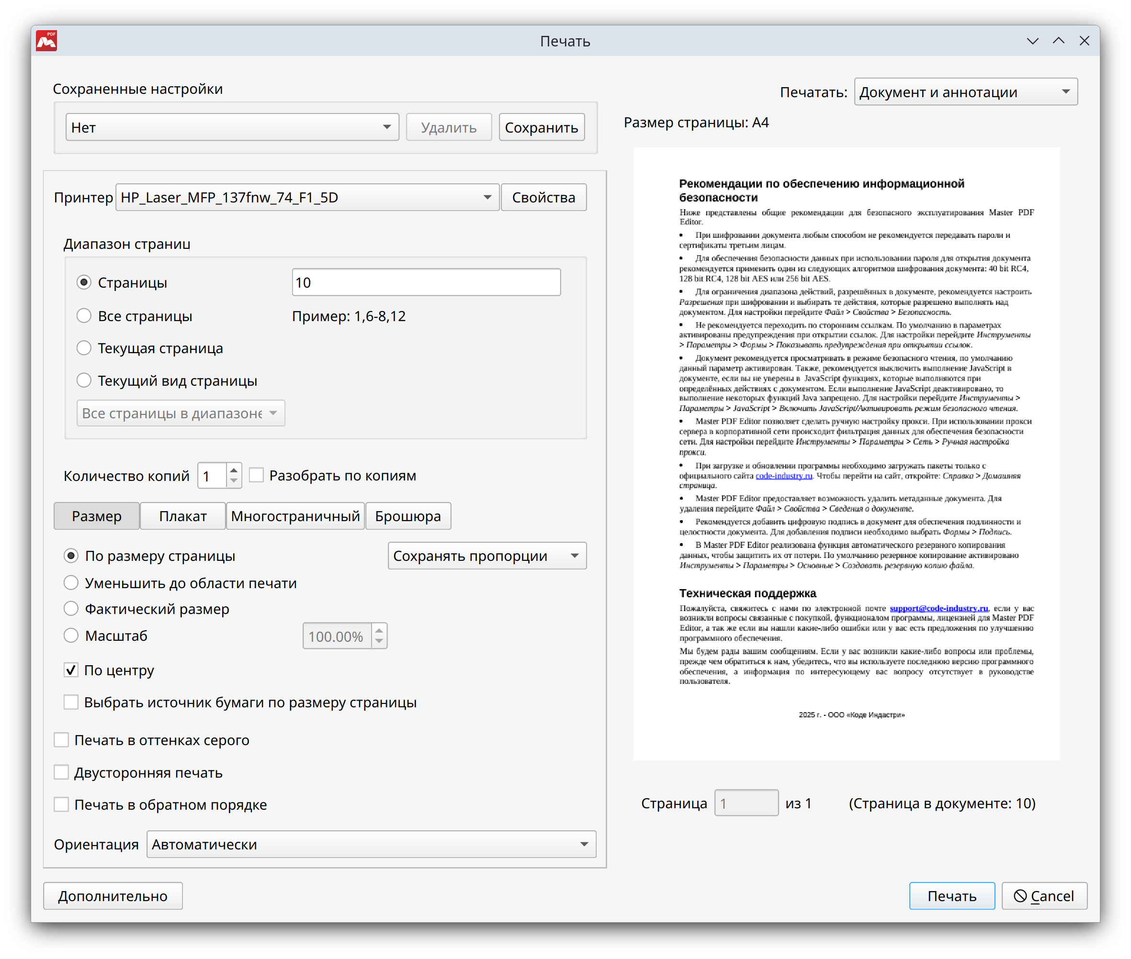Select Текущая страница page range option
The height and width of the screenshot is (959, 1131).
click(84, 348)
